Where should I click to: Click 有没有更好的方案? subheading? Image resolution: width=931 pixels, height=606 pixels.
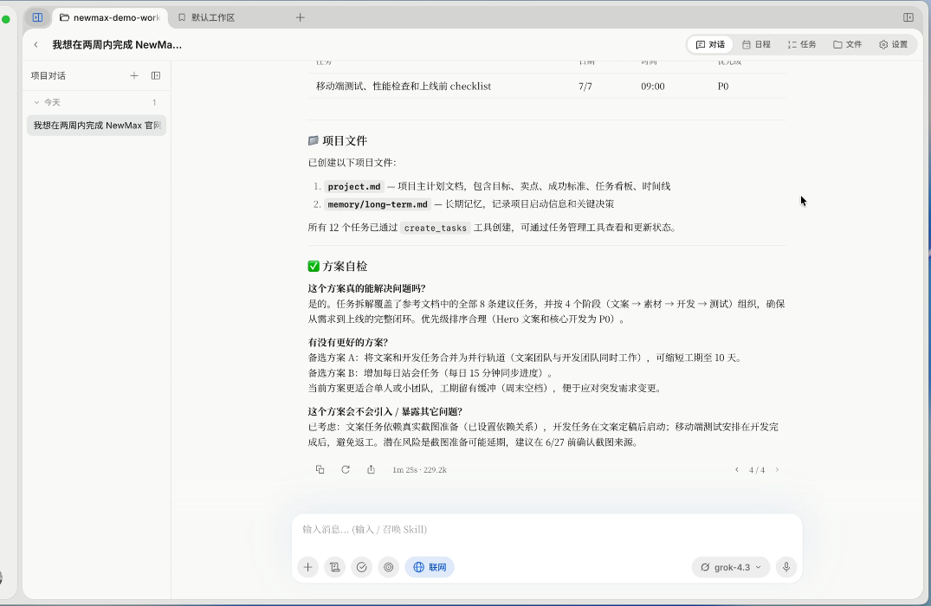point(348,343)
